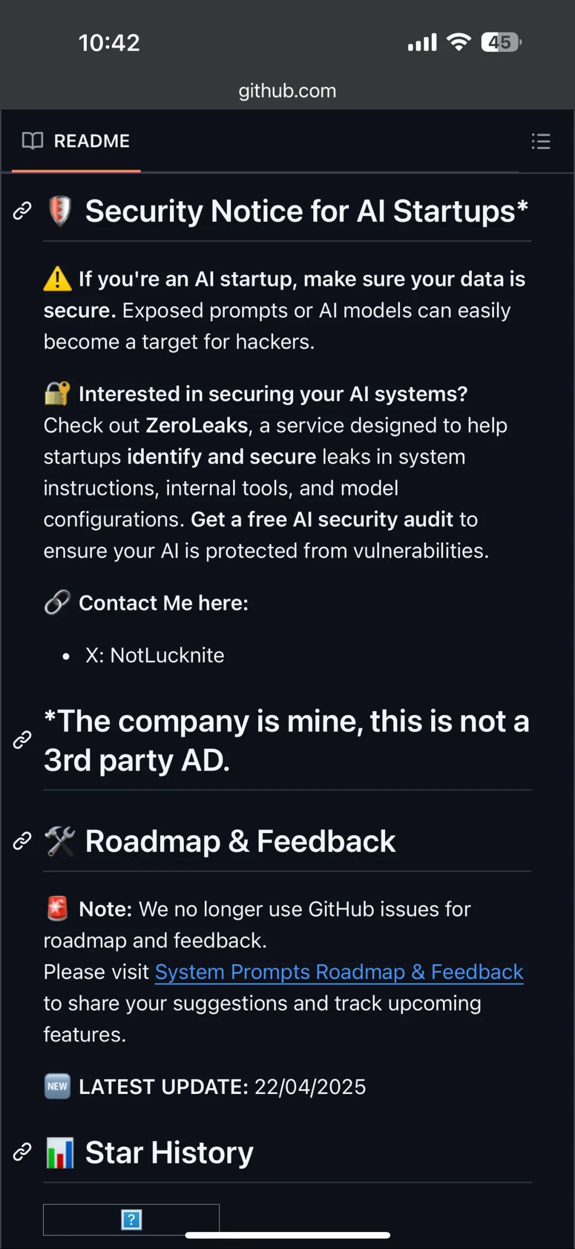575x1249 pixels.
Task: Click anchor link beside Star History heading
Action: coord(22,1152)
